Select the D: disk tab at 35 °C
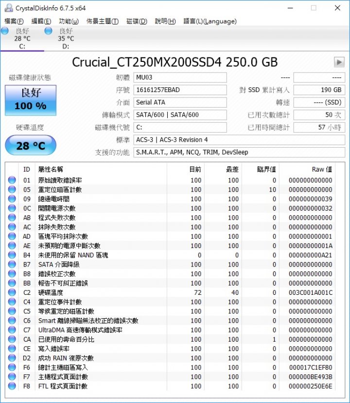This screenshot has width=350, height=403. pos(66,38)
